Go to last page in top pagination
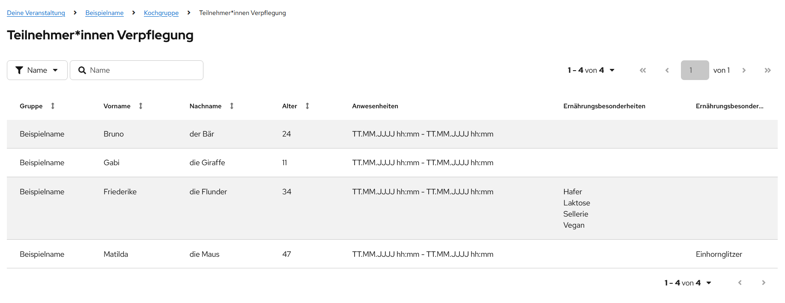785x303 pixels. [x=767, y=70]
